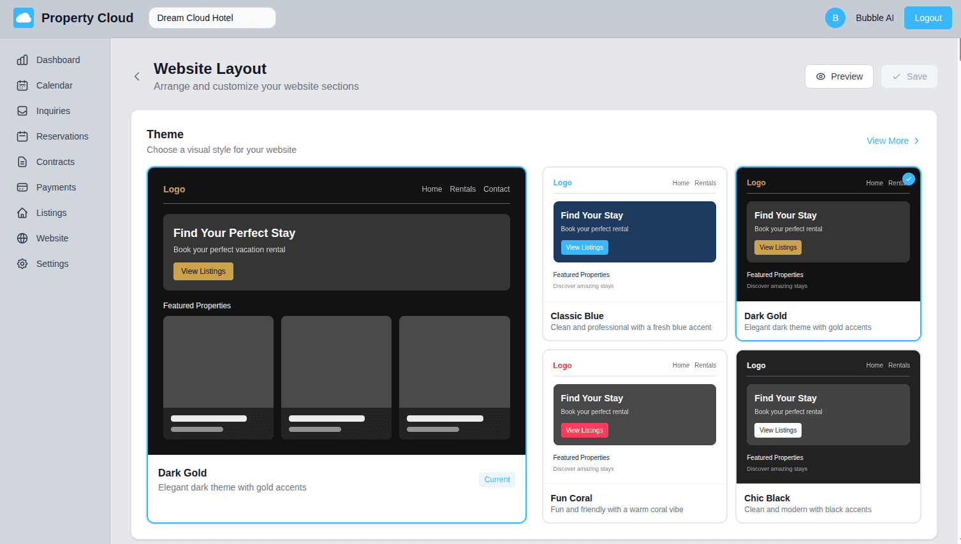This screenshot has width=961, height=544.
Task: Click the Reservations calendar icon
Action: pos(22,136)
